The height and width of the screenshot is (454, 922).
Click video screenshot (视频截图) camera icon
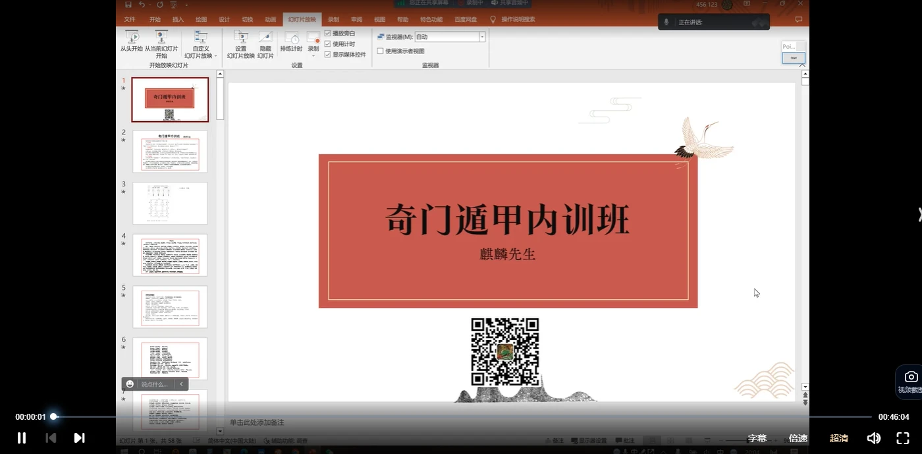tap(911, 377)
